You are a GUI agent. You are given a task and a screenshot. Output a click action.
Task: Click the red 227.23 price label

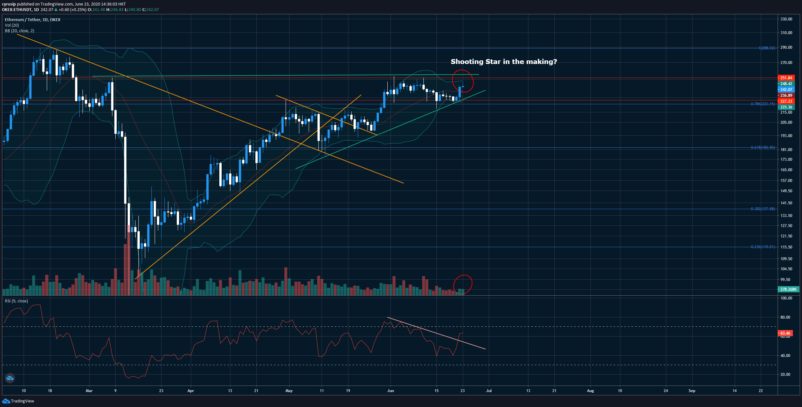[x=786, y=101]
